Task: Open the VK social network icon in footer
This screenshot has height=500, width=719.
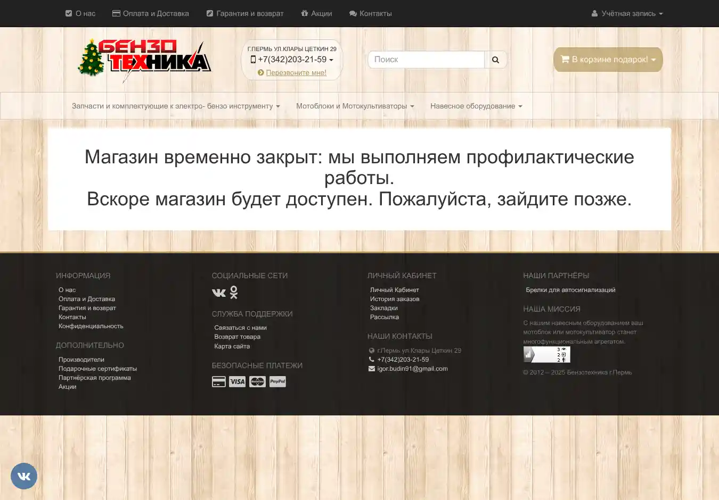Action: (x=218, y=293)
